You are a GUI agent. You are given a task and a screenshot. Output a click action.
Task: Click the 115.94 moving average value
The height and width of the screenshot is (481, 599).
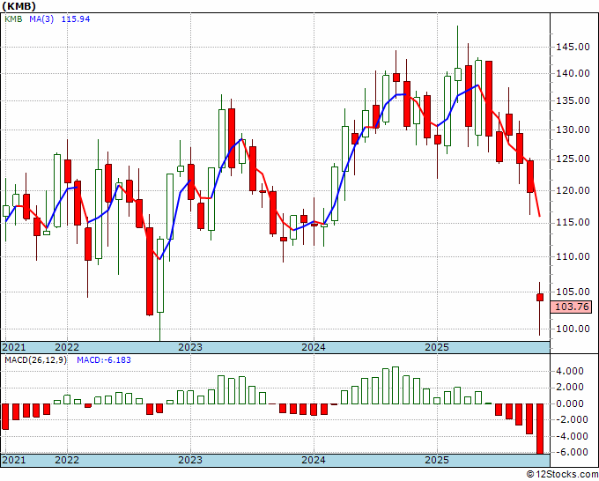click(76, 19)
